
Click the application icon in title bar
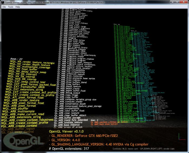coord(3,2)
